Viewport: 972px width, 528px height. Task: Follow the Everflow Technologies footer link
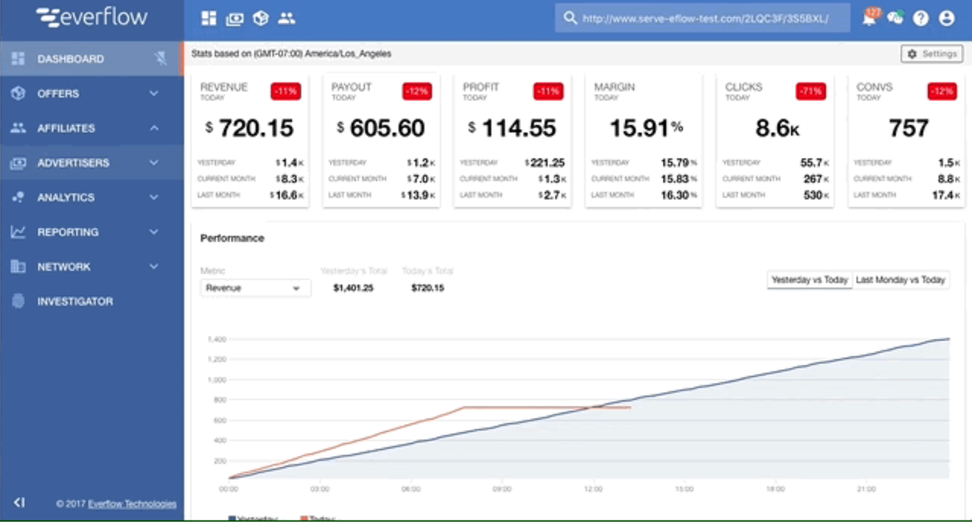coord(132,504)
